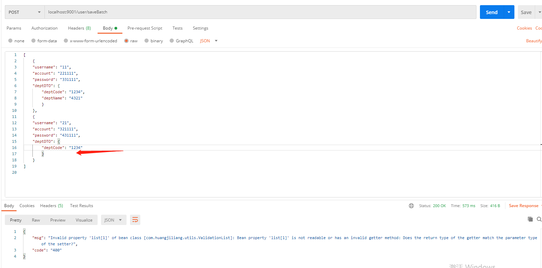Switch to the Authorization tab
This screenshot has height=268, width=542.
pos(44,28)
